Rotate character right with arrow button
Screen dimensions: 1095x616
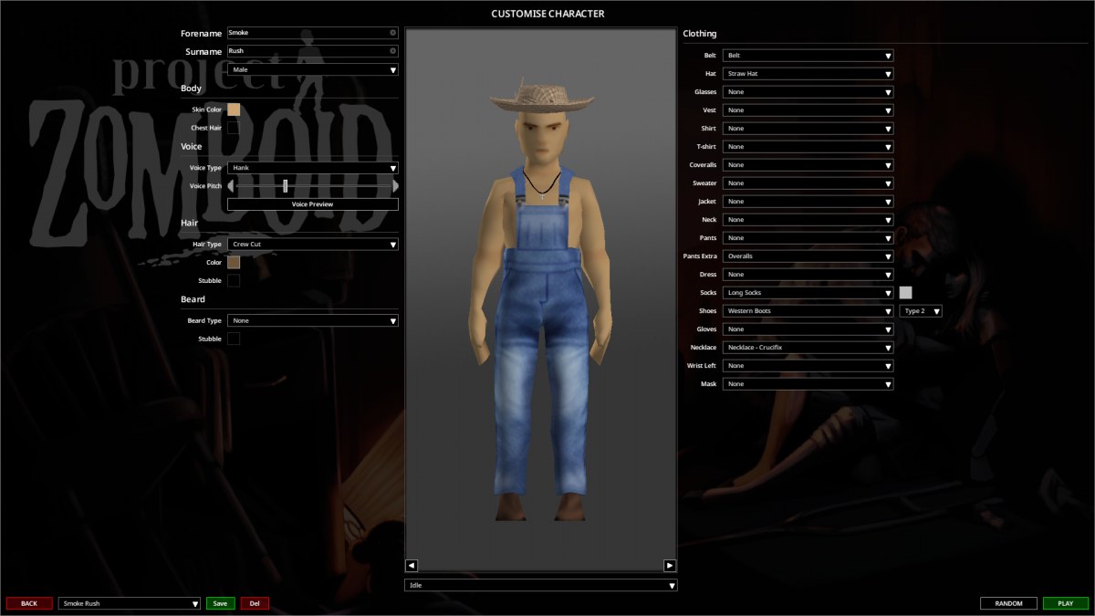(x=670, y=565)
